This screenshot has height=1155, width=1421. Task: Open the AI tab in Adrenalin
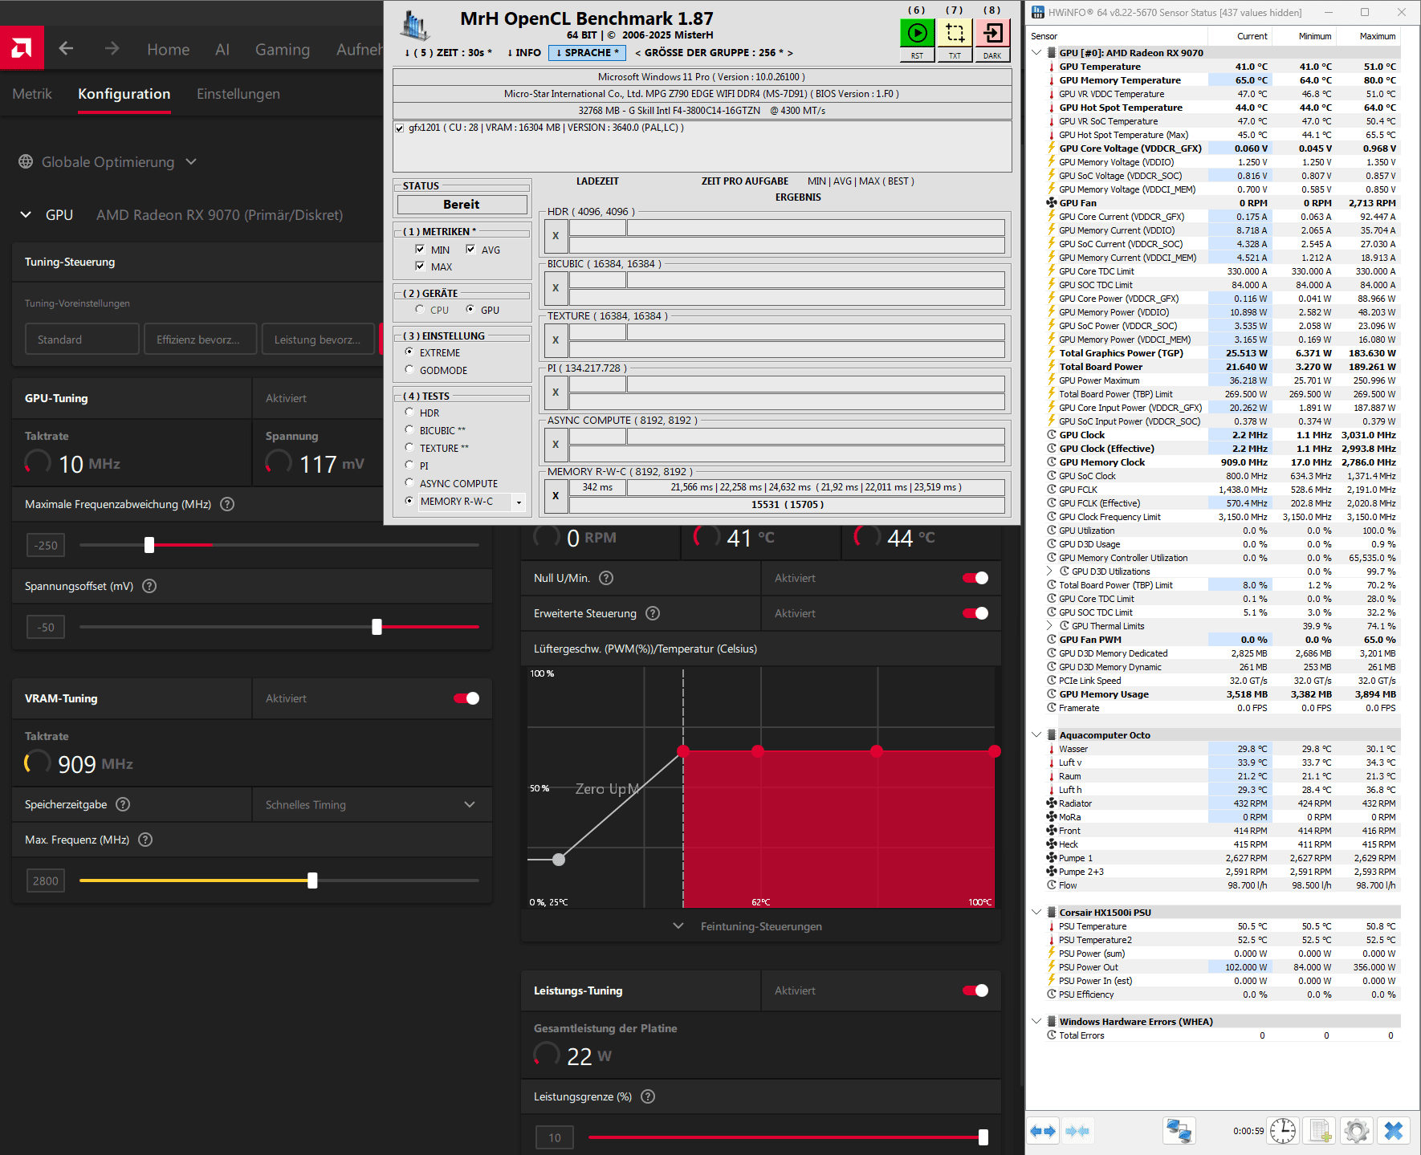point(222,49)
